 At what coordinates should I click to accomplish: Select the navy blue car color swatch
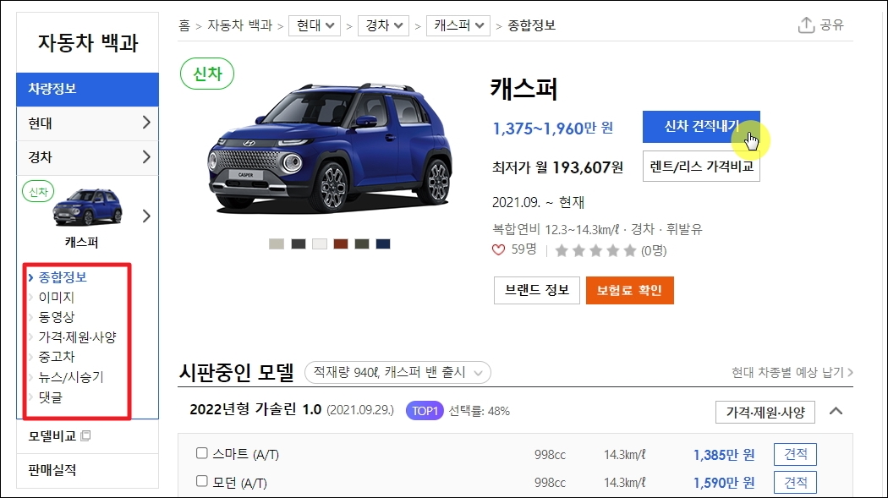pos(383,244)
